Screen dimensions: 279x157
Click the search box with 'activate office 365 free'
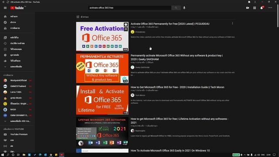click(130, 8)
